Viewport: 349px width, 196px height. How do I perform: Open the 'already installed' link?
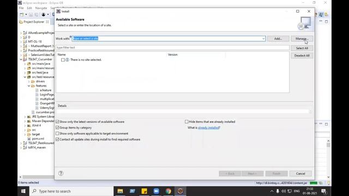coord(208,127)
